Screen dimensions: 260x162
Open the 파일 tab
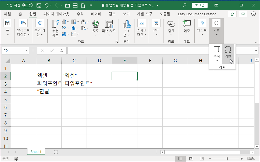click(8, 14)
